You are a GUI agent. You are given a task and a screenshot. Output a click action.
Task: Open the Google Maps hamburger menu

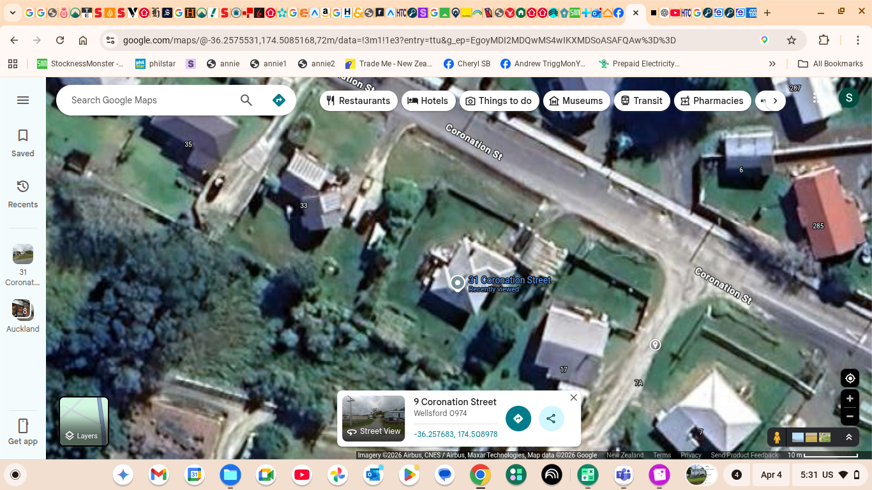click(x=23, y=100)
